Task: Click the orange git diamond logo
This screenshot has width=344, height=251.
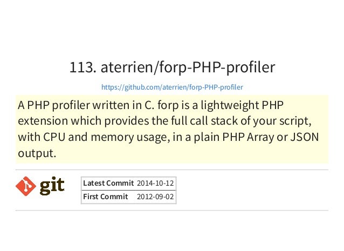Action: coord(26,186)
